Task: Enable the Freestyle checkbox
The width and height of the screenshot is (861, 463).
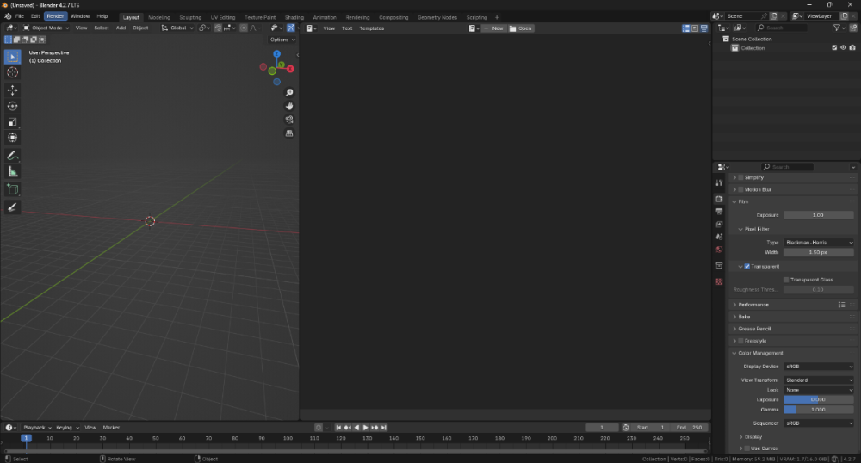Action: (x=740, y=341)
